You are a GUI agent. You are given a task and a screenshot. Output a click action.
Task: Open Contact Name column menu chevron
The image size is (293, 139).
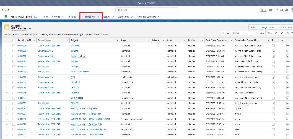point(67,40)
